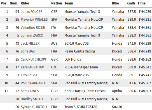The width and height of the screenshot is (152, 110).
Task: Select the Loris BAZ row
Action: 76,51
